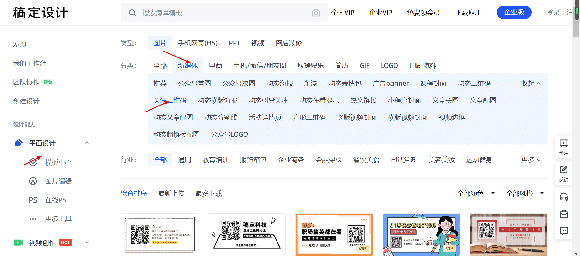Select 全部 in the 分类 row
580x256 pixels.
pos(160,66)
